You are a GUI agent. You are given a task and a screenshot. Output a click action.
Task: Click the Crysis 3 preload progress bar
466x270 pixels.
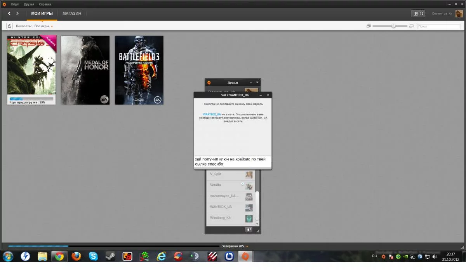coord(31,99)
